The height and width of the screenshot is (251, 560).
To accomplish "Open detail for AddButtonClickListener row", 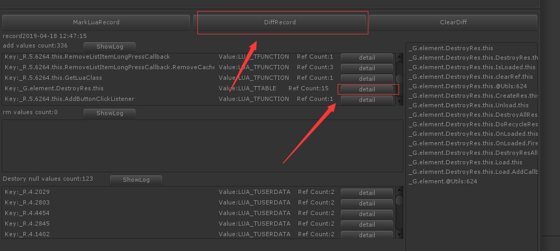I will point(367,100).
